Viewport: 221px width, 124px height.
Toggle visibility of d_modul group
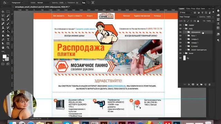click(x=180, y=46)
